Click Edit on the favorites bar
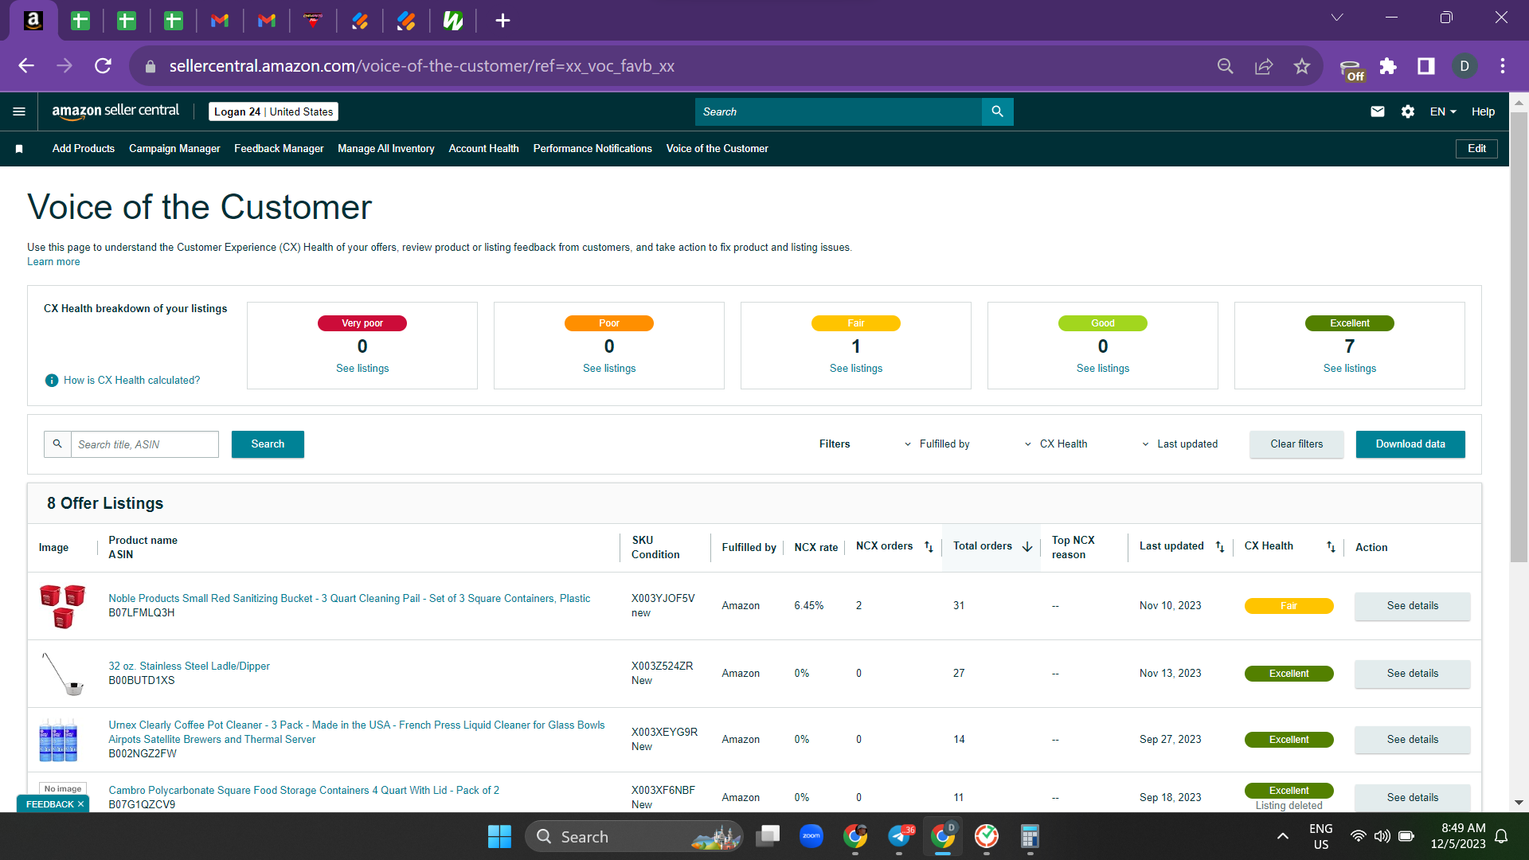The image size is (1529, 860). coord(1476,149)
